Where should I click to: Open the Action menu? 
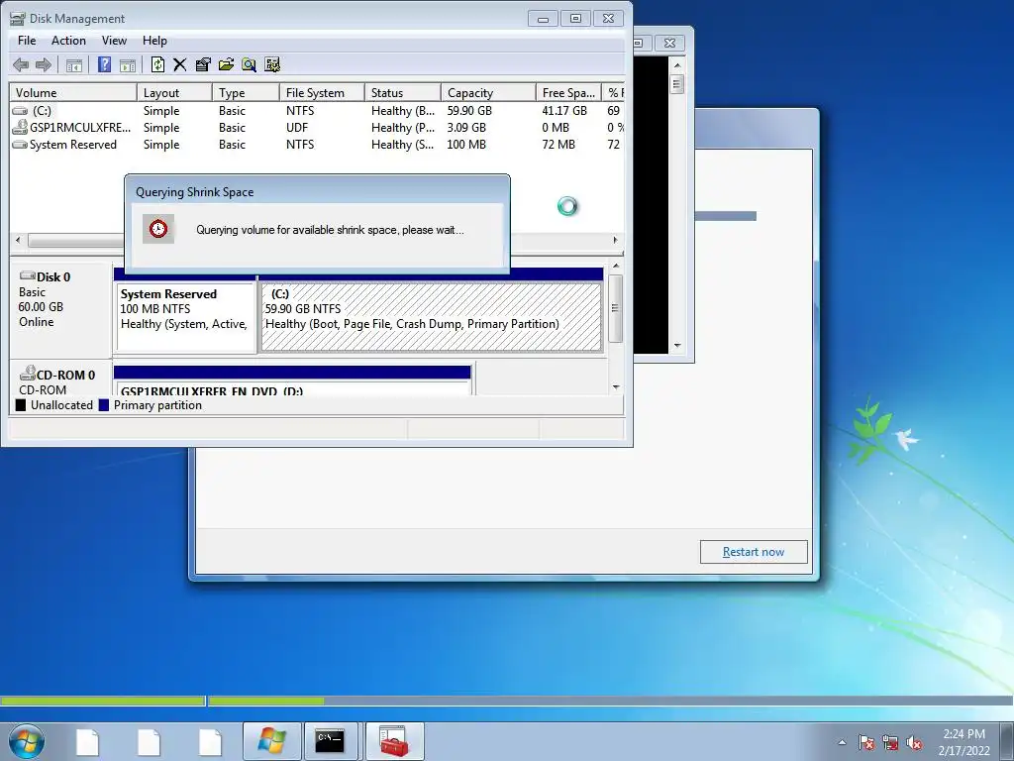[x=68, y=40]
